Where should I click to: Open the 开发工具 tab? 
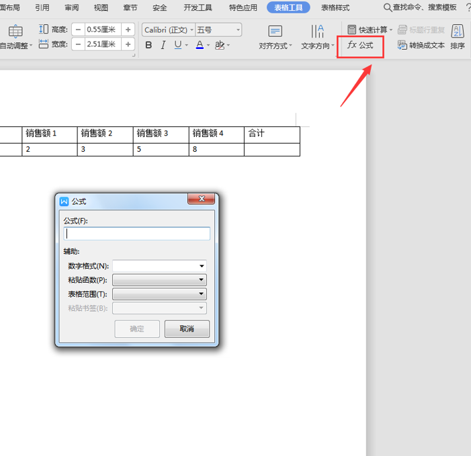[x=198, y=7]
